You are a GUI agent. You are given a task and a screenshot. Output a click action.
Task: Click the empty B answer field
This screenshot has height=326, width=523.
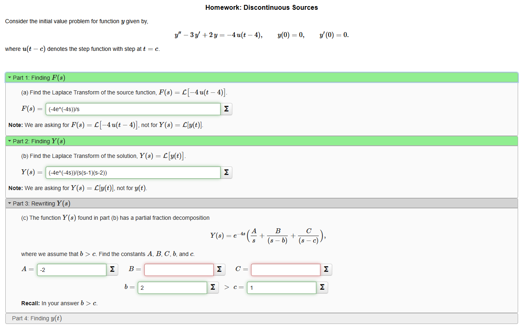[x=179, y=269]
